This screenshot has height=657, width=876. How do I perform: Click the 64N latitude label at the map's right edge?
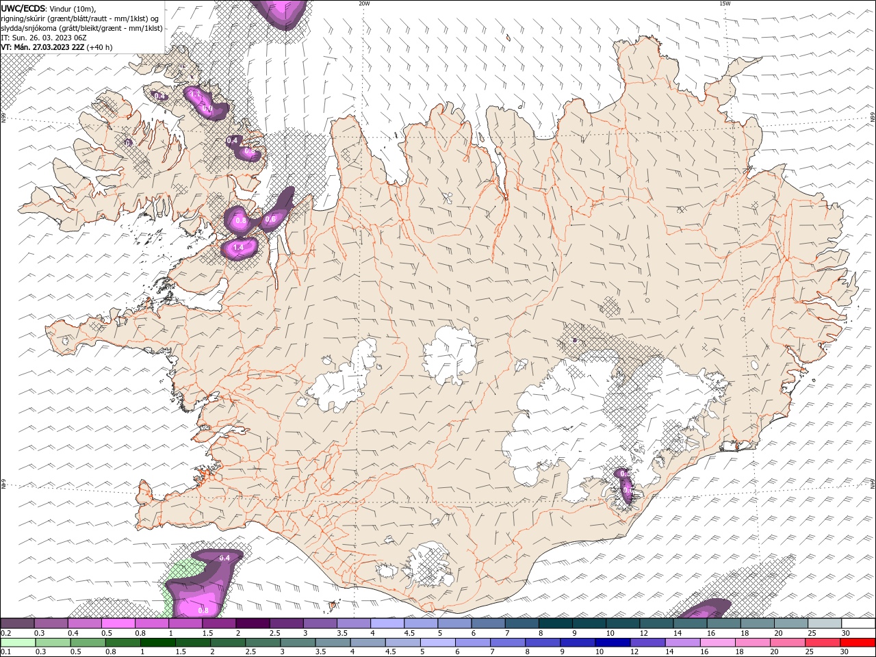point(873,483)
